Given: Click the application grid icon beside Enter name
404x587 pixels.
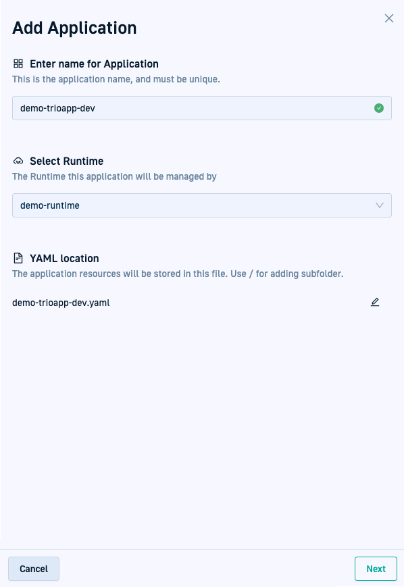Looking at the screenshot, I should [x=18, y=63].
